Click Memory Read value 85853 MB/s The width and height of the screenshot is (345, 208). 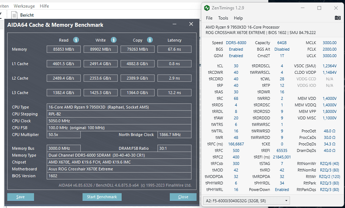tap(64, 49)
